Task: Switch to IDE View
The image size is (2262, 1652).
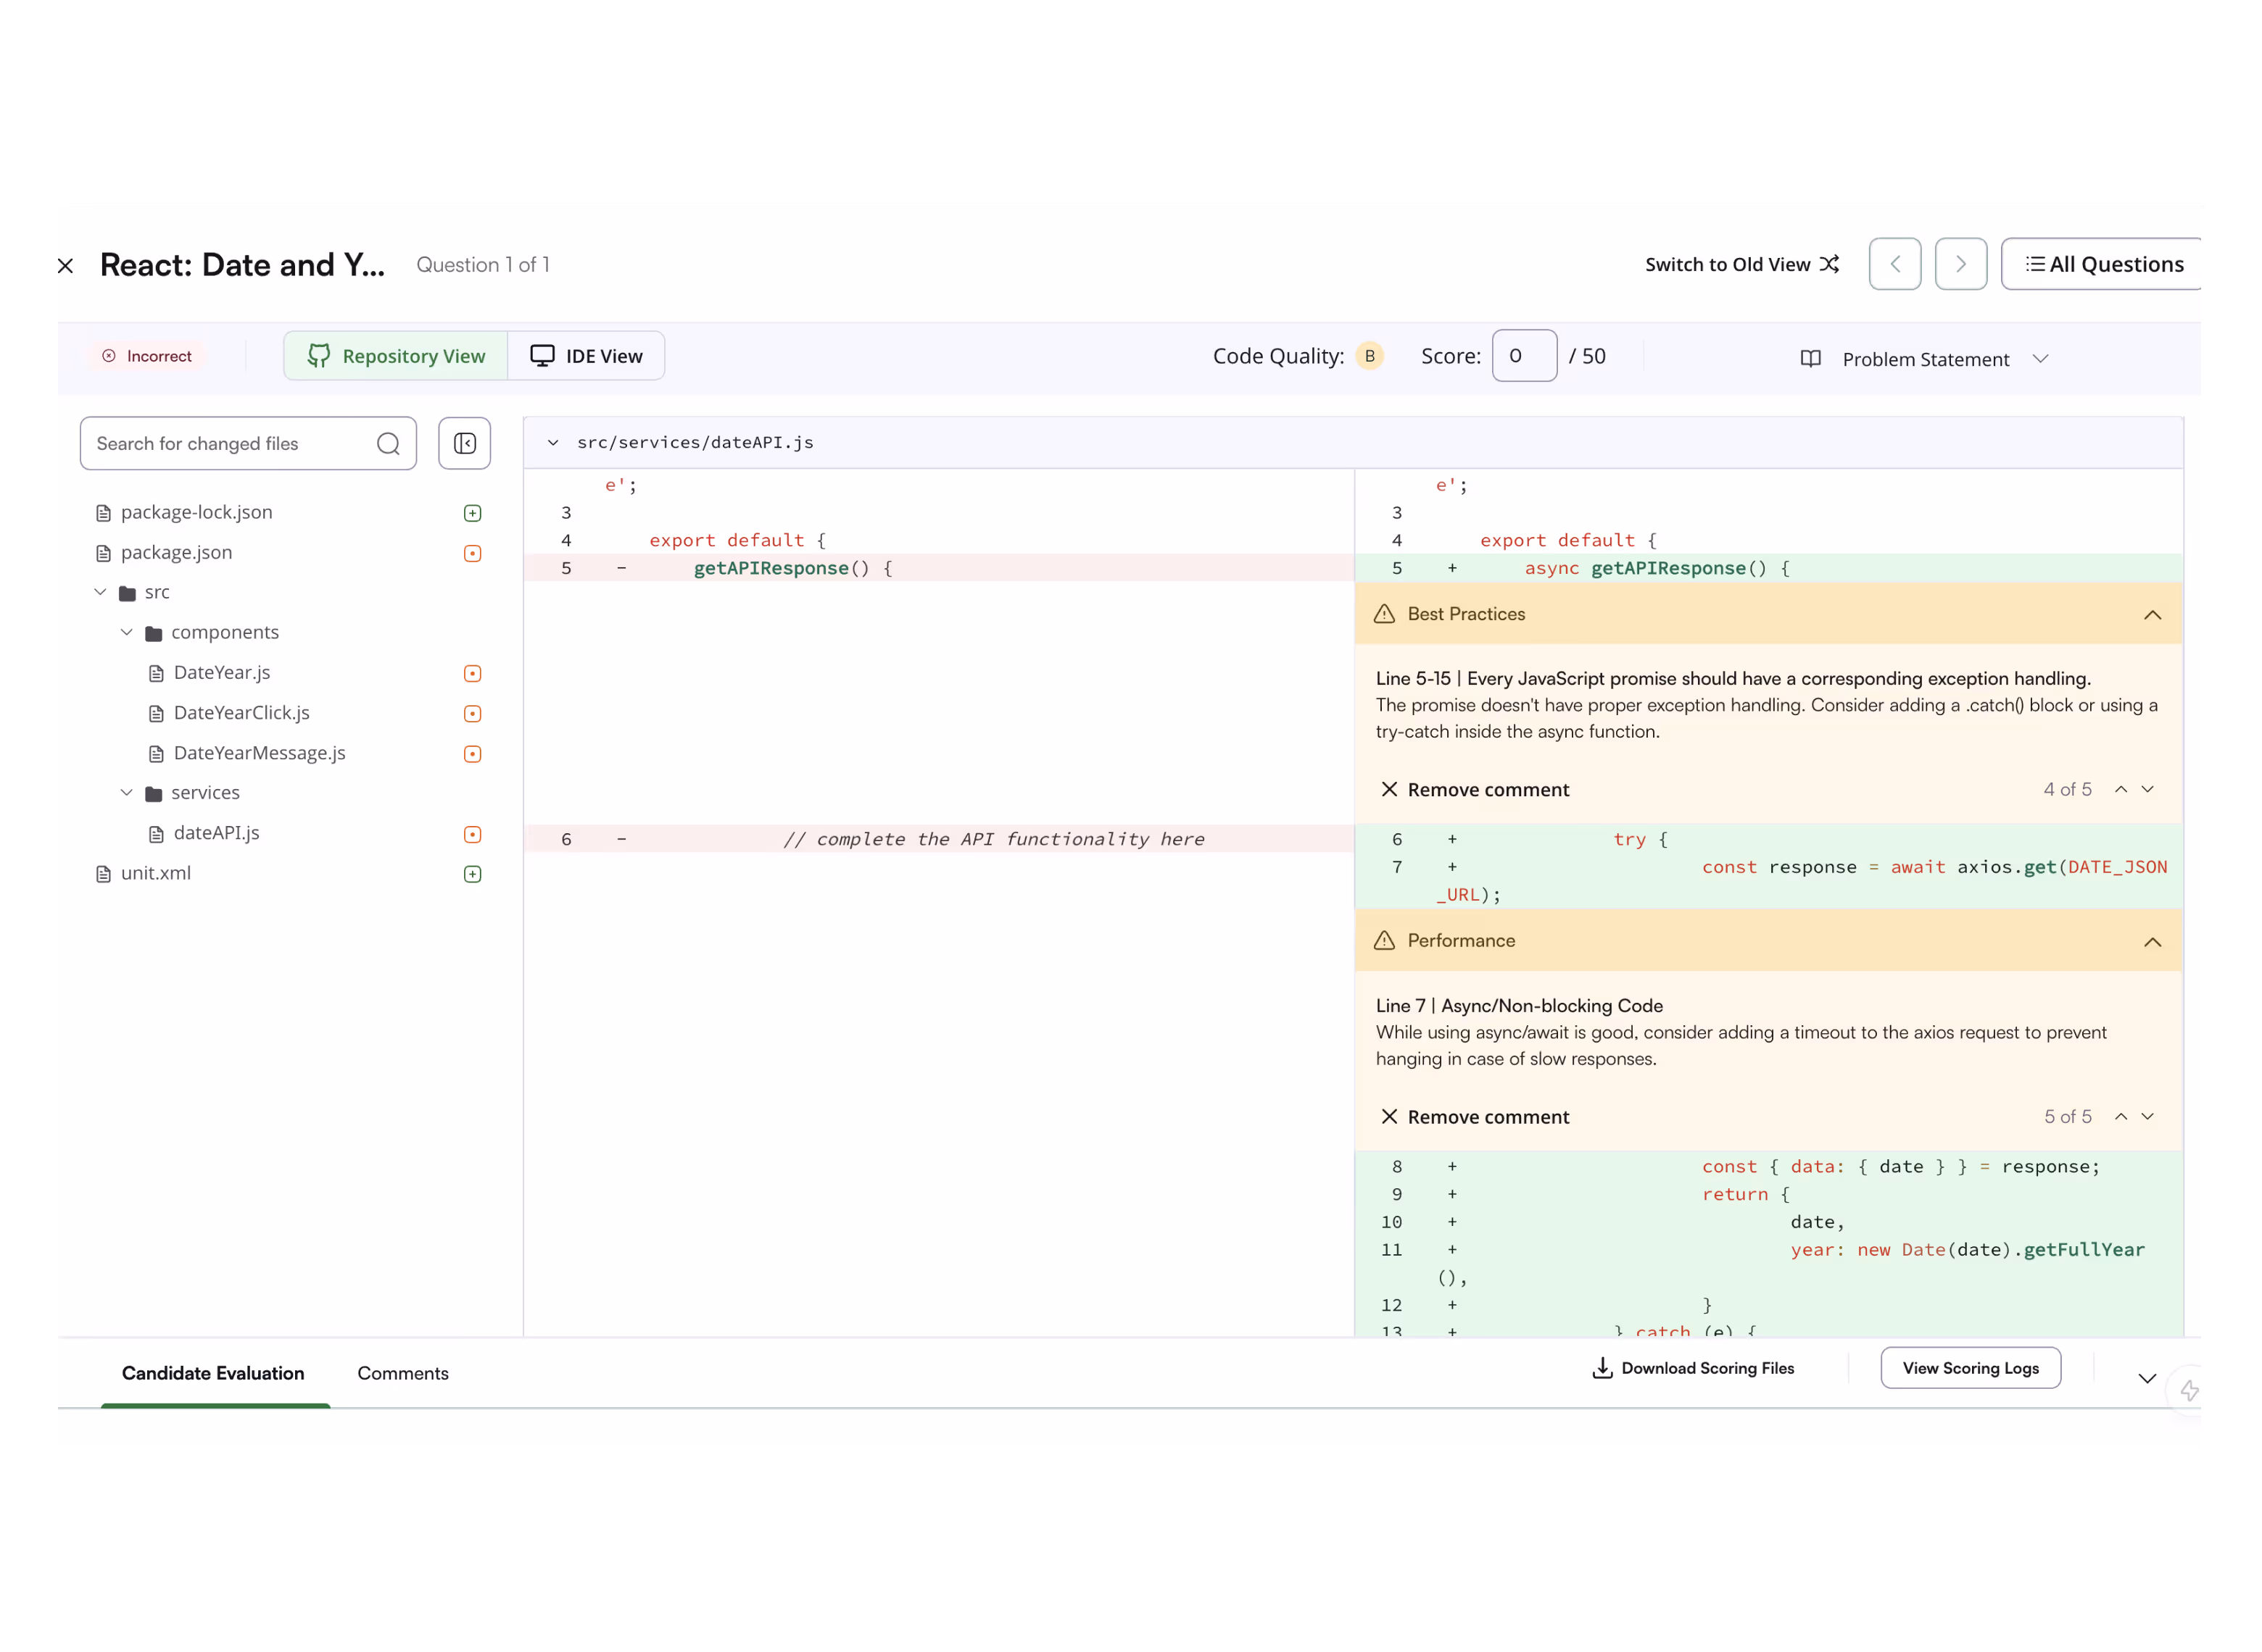Action: coord(587,356)
